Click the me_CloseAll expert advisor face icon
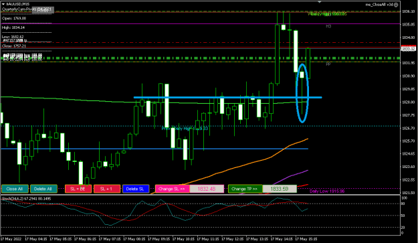Screen dimensions: 418x243 pos(396,5)
